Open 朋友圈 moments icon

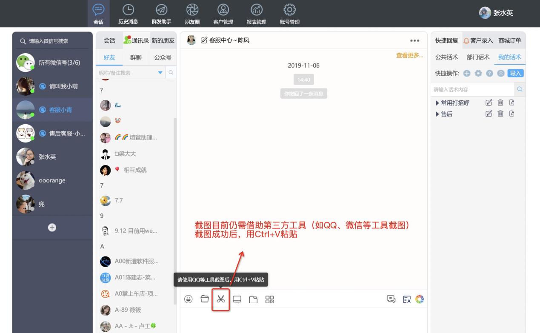[192, 9]
